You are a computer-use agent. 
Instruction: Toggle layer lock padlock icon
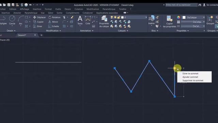119,17
